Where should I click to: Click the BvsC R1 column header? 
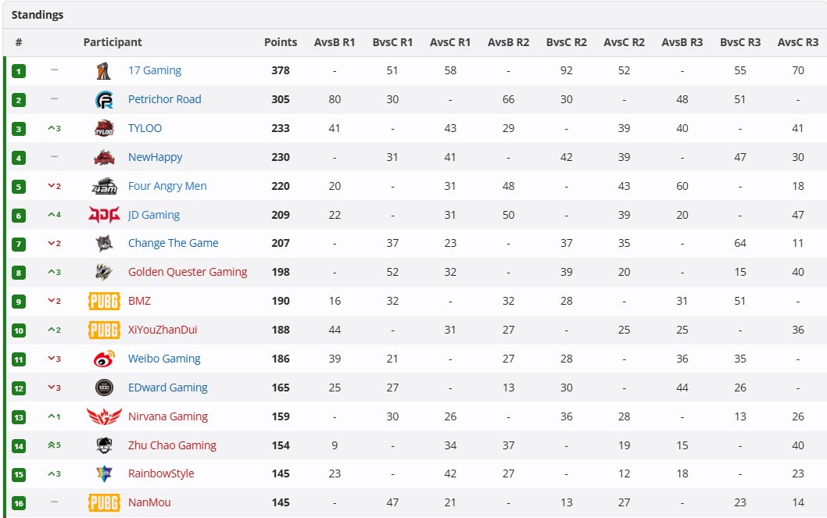(392, 42)
